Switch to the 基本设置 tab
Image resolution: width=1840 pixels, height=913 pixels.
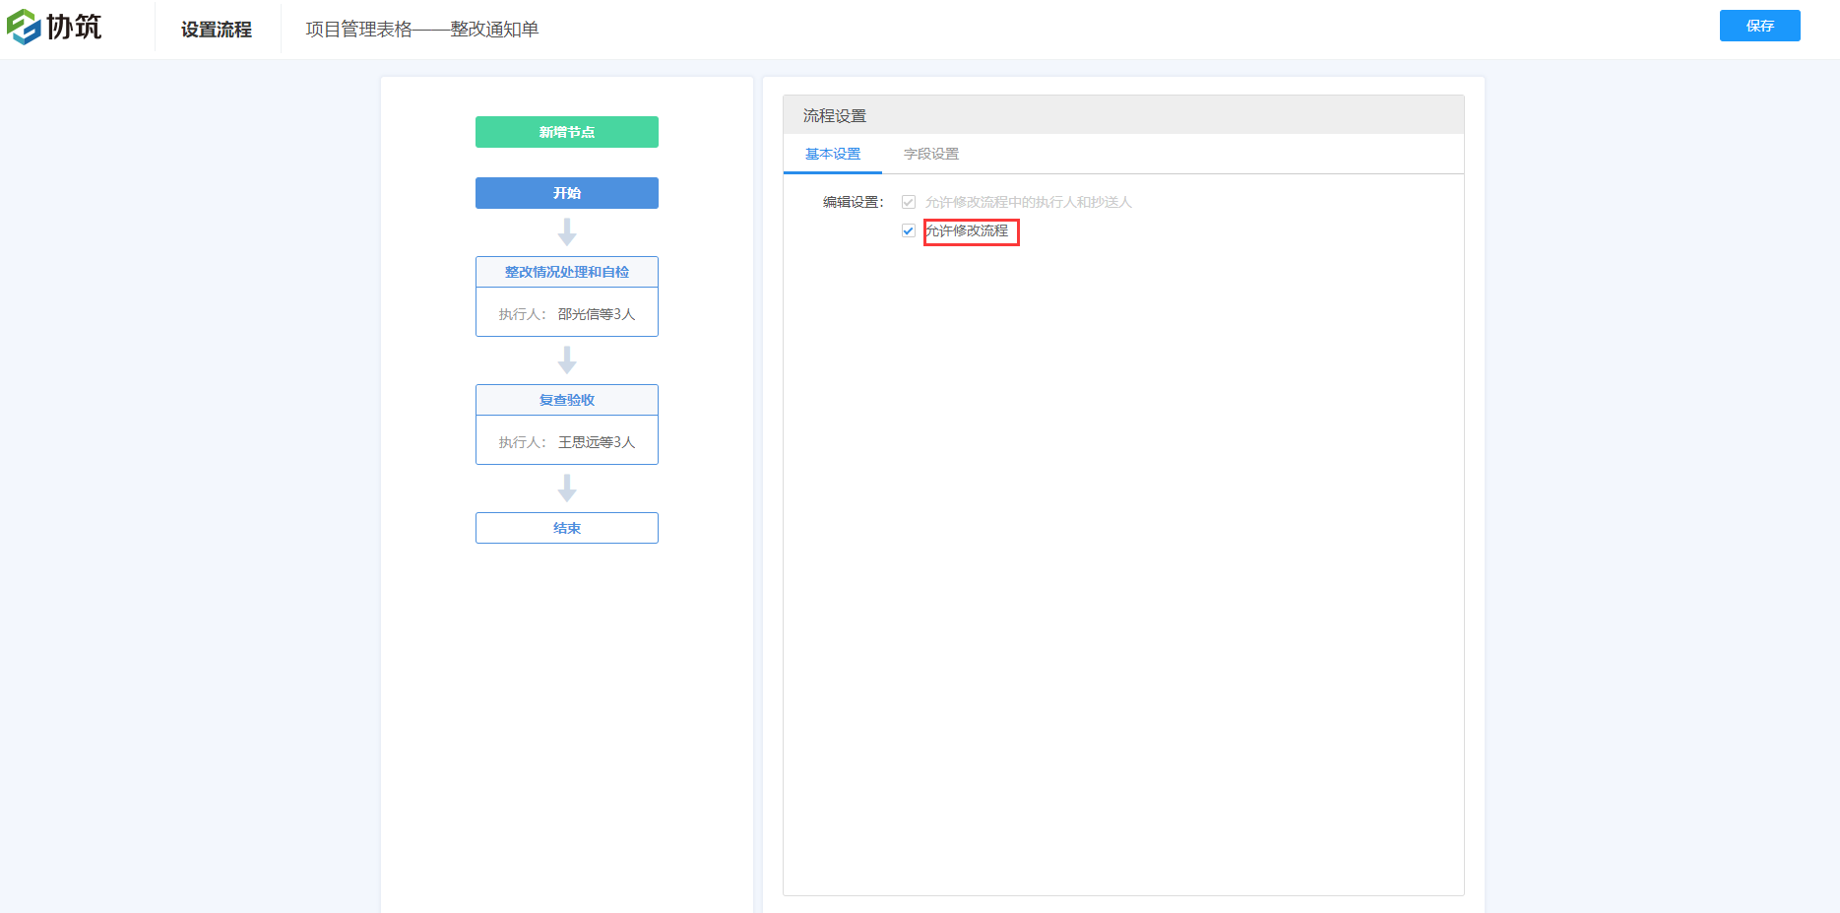pos(833,154)
